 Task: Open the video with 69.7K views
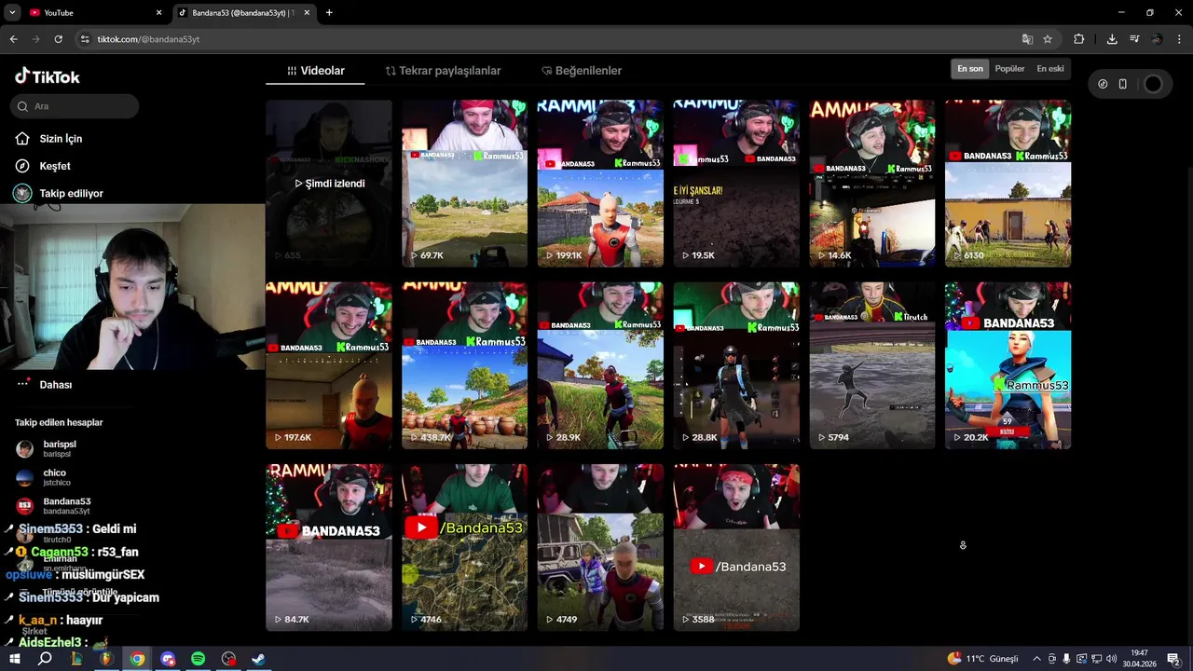tap(464, 184)
